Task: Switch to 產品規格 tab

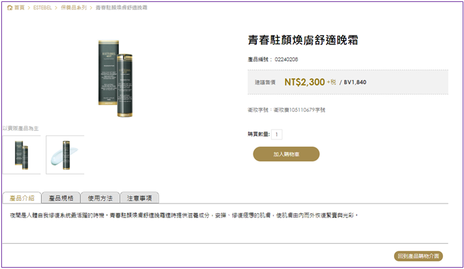Action: 61,198
